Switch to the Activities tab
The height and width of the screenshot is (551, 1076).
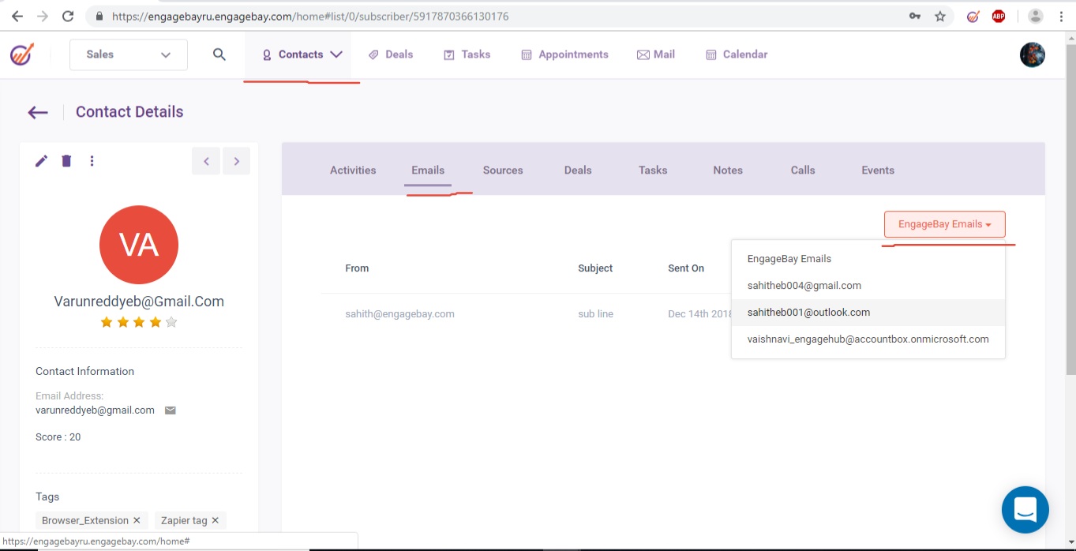click(353, 171)
